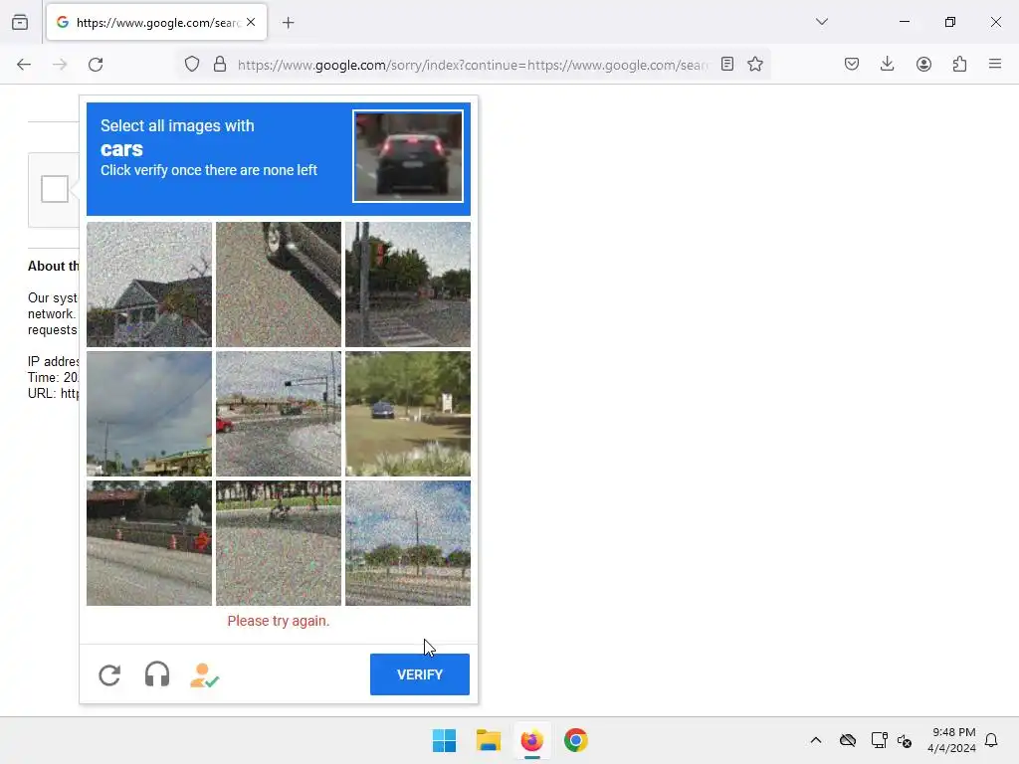Select the tile with trees and utility poles
Viewport: 1019px width, 764px height.
point(407,543)
